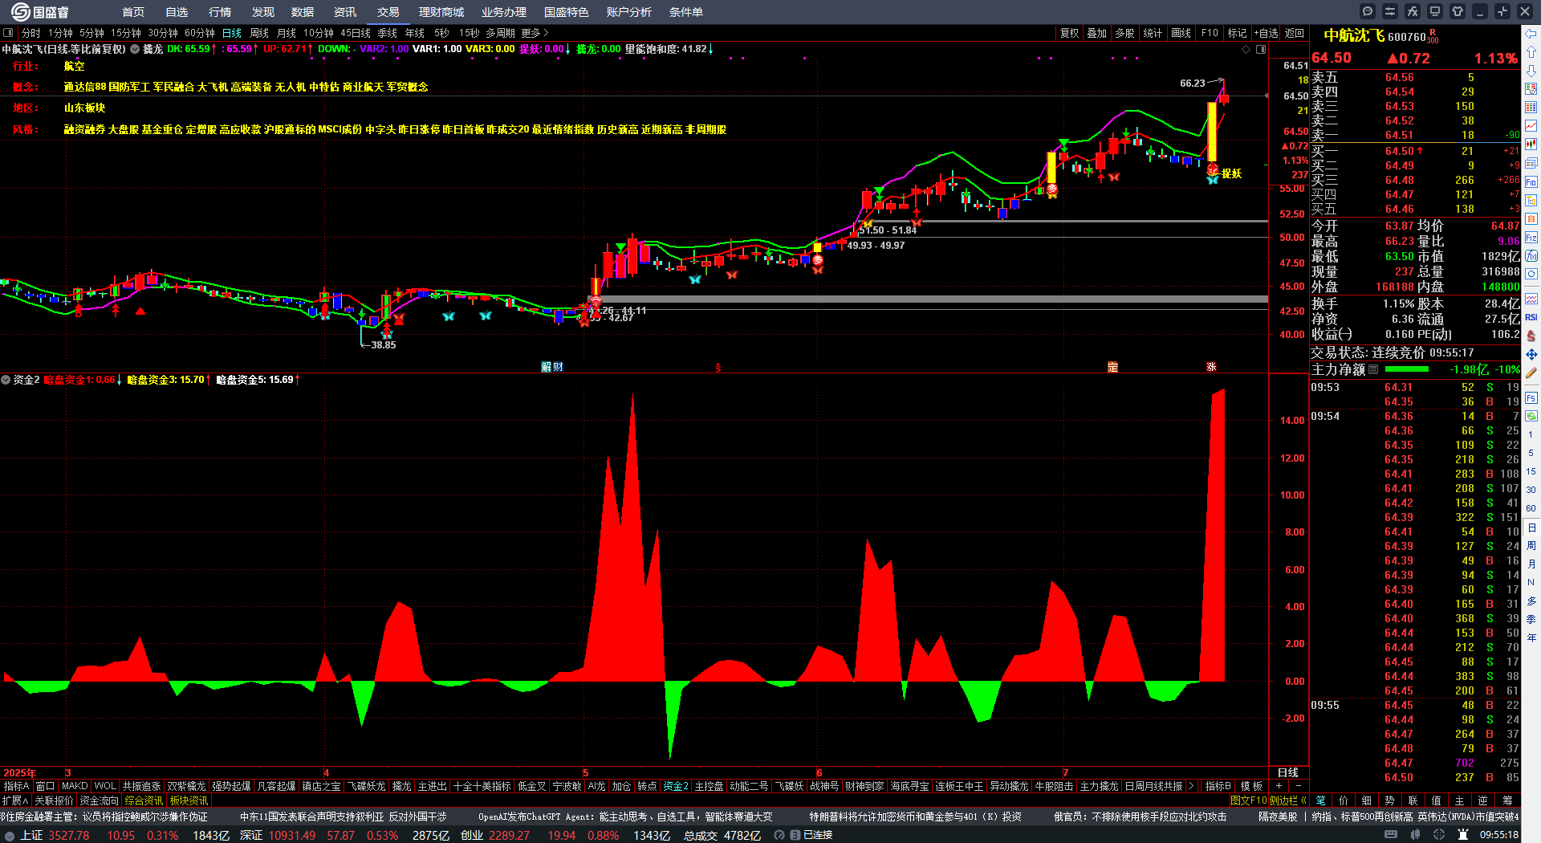
Task: Switch to 综合资讯 tab
Action: pos(144,800)
